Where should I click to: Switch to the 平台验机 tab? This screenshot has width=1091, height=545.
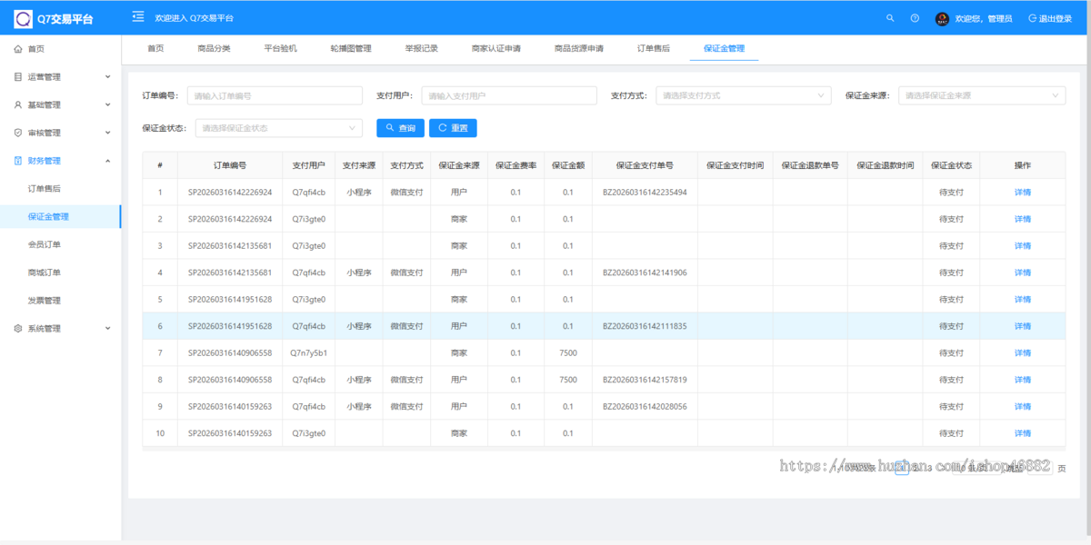280,48
